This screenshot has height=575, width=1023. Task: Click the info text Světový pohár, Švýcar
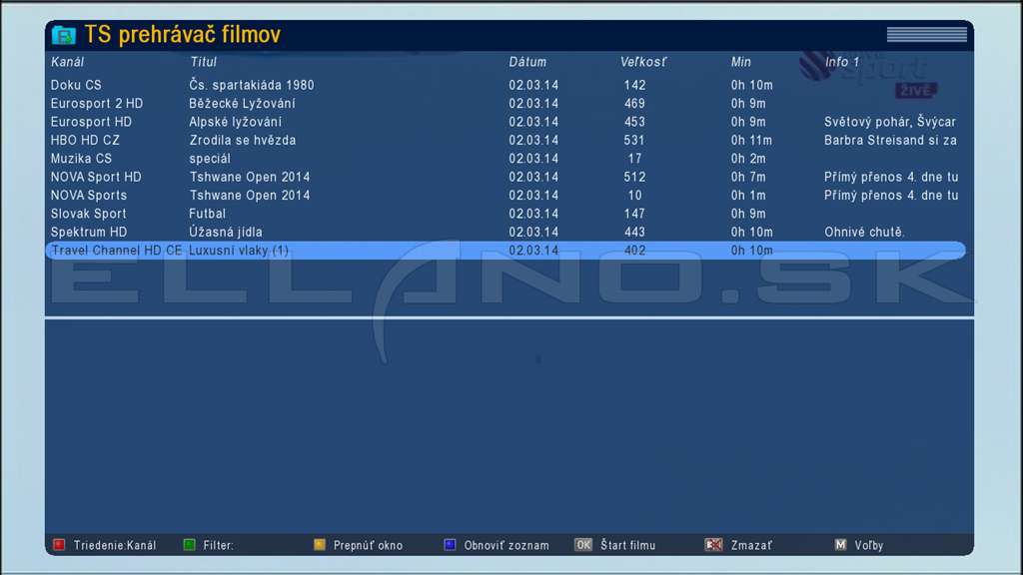pos(890,122)
